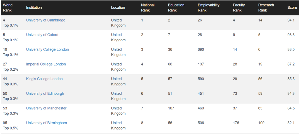Click the Location column header
The image size is (301, 134).
click(x=118, y=8)
